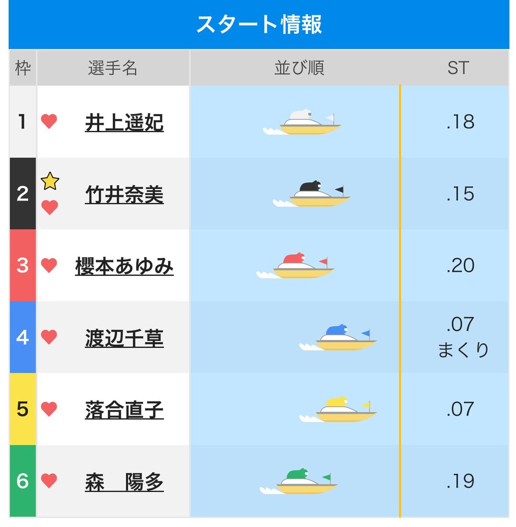This screenshot has height=527, width=516.
Task: Open racer profile link 井上遥妃
Action: click(x=124, y=123)
